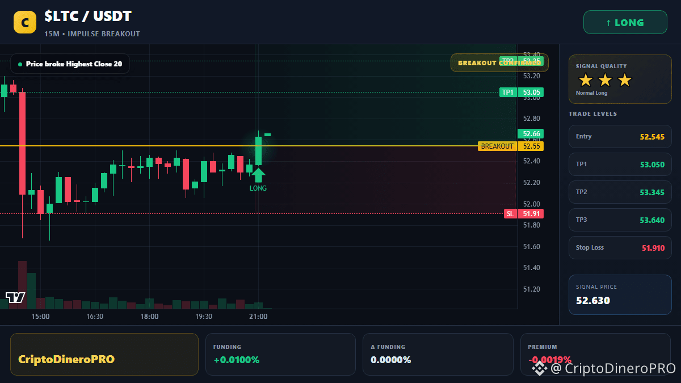The height and width of the screenshot is (383, 681).
Task: Click the LONG direction button
Action: 625,23
